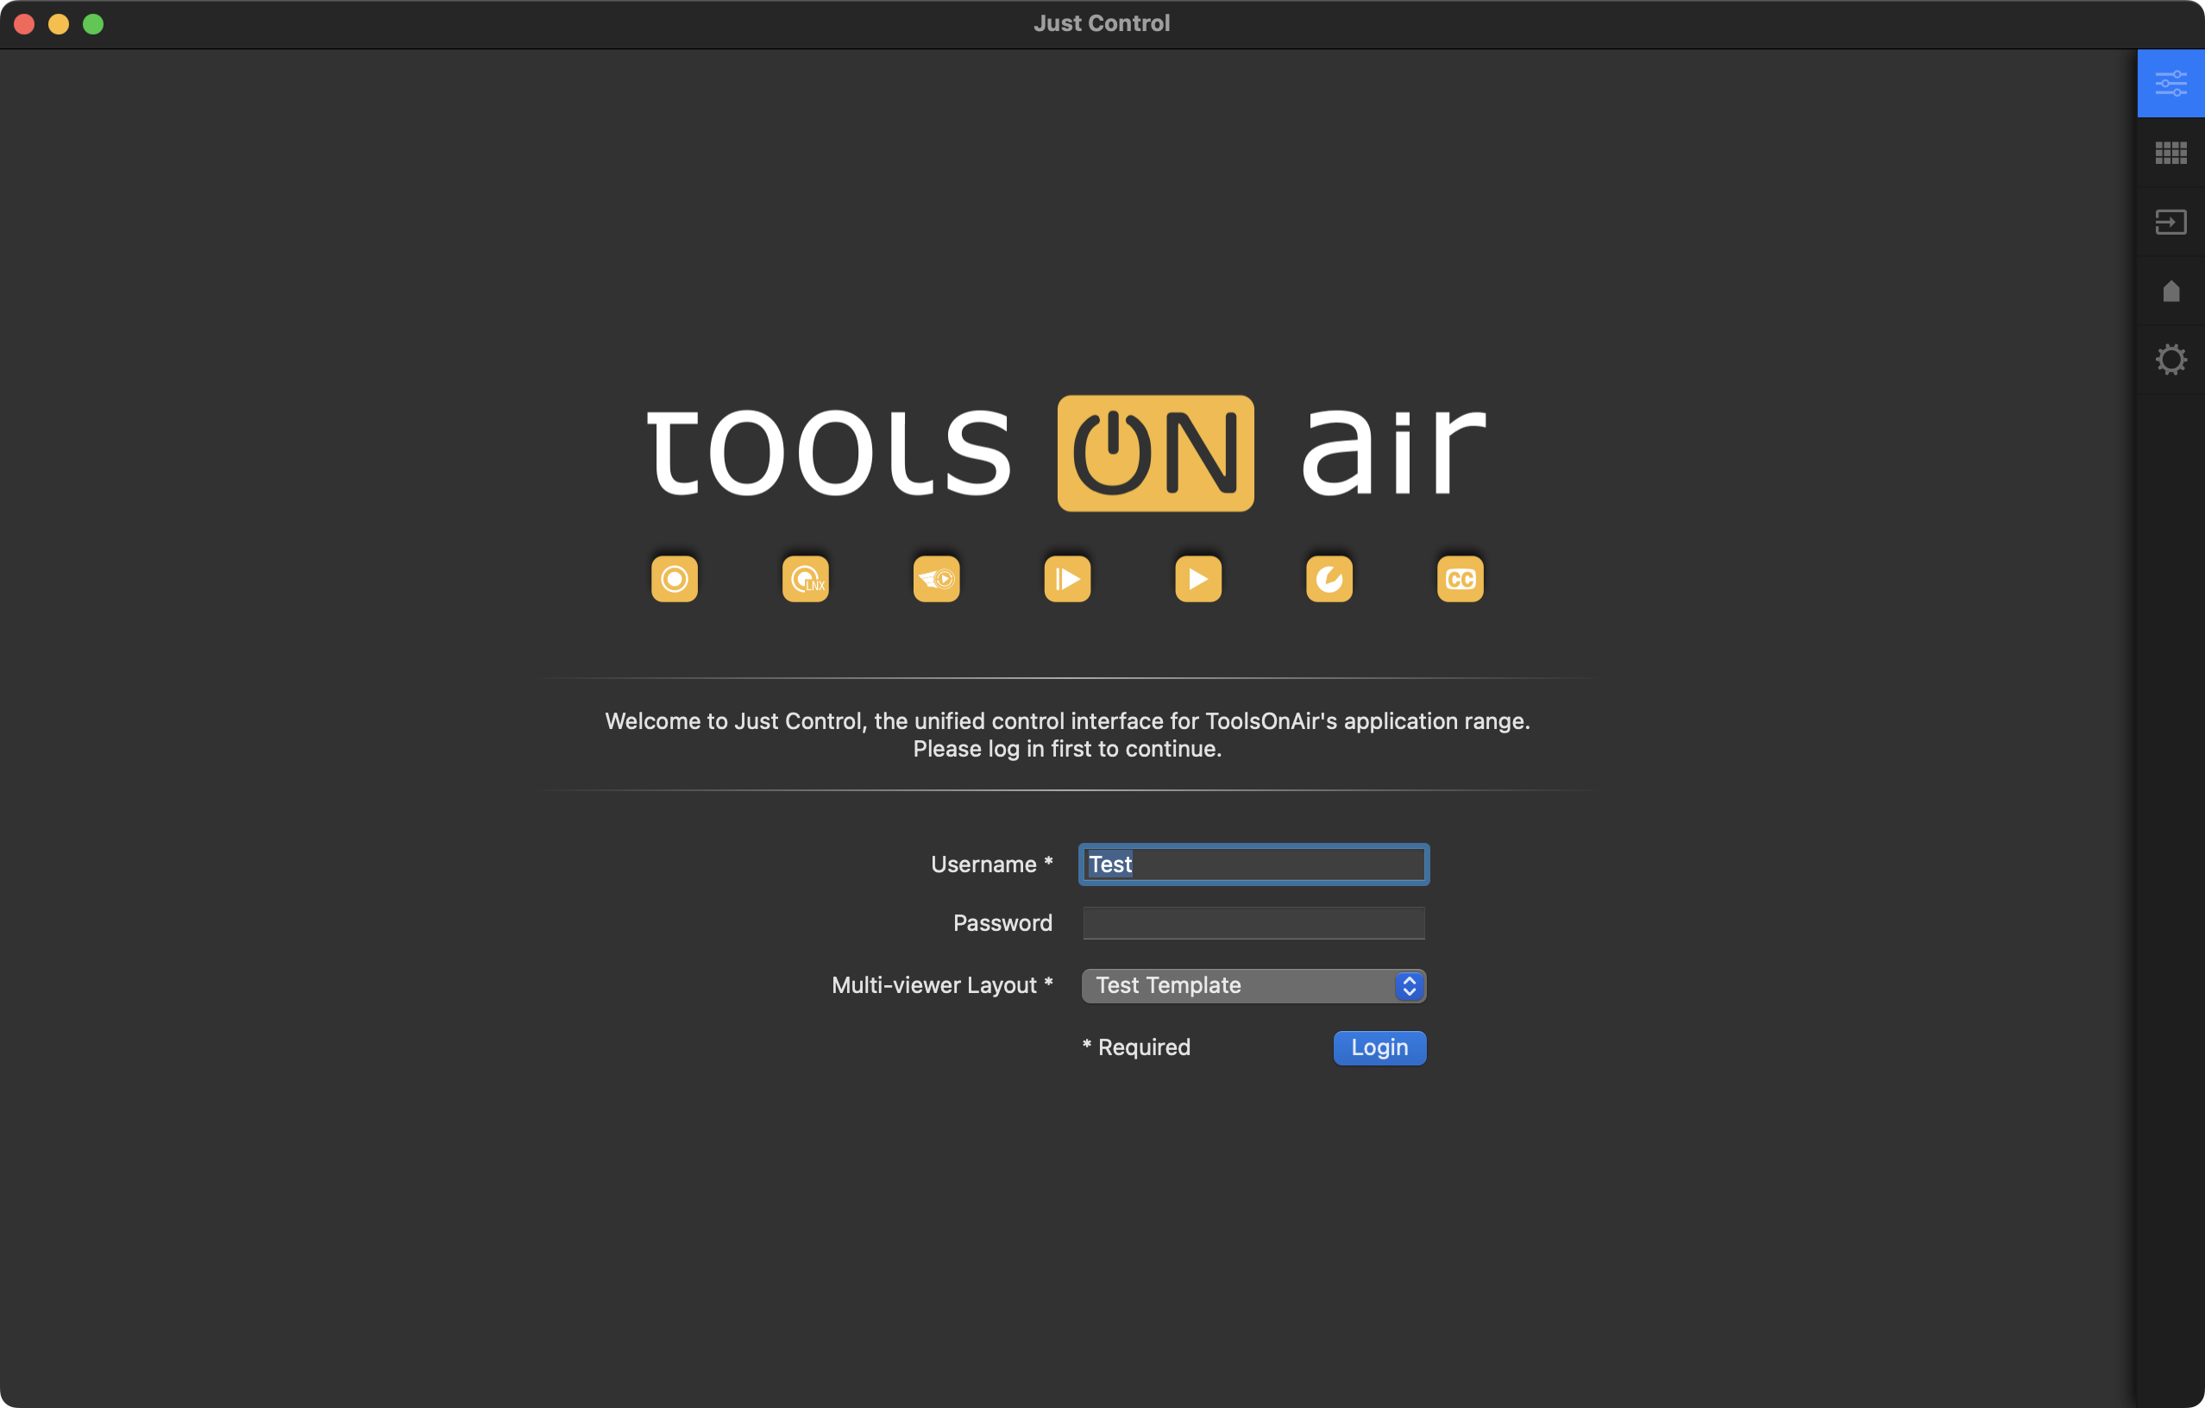
Task: Minimize the Just Control window
Action: pyautogui.click(x=59, y=24)
